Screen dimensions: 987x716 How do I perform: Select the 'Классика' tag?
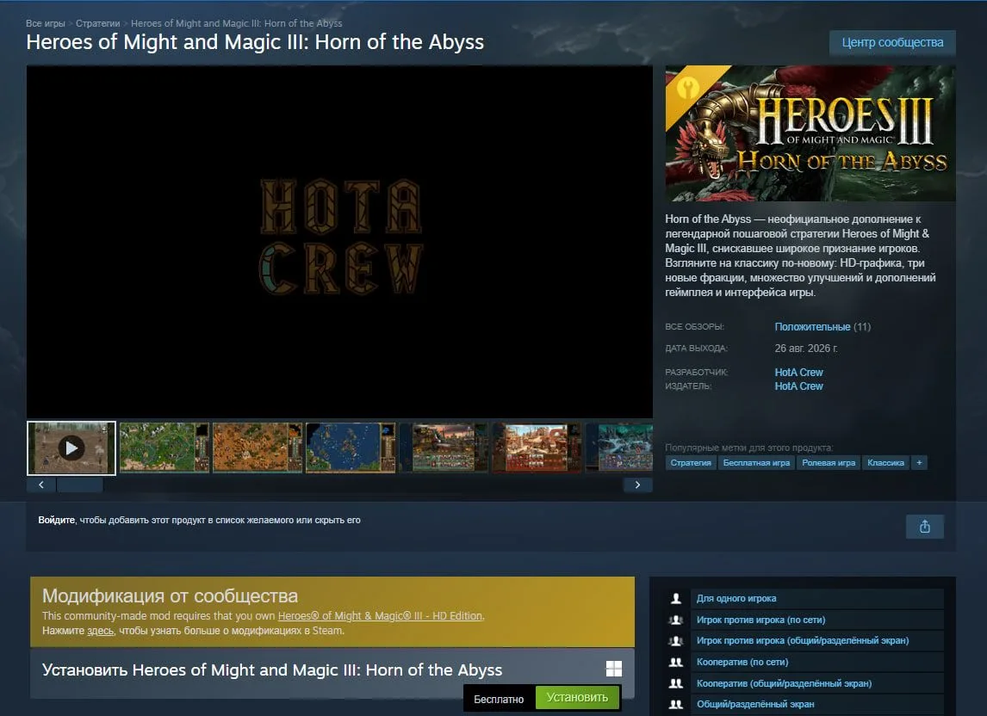885,463
